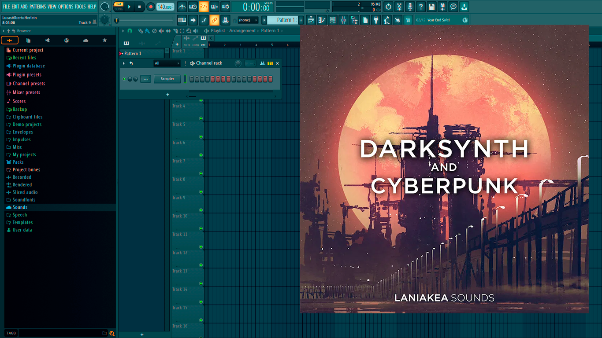Switch to browser favorites star tab
The width and height of the screenshot is (602, 338).
(104, 40)
